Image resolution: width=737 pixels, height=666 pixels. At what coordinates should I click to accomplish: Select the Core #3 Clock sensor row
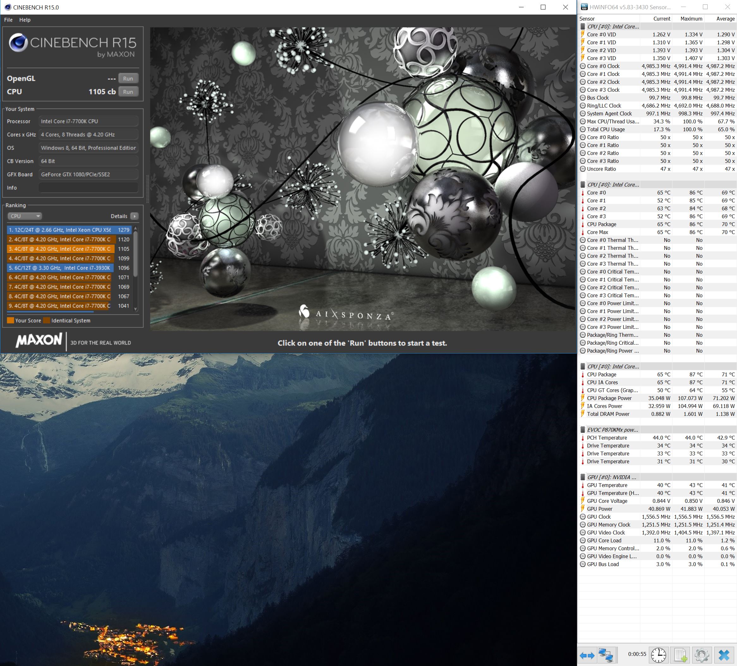(x=657, y=89)
